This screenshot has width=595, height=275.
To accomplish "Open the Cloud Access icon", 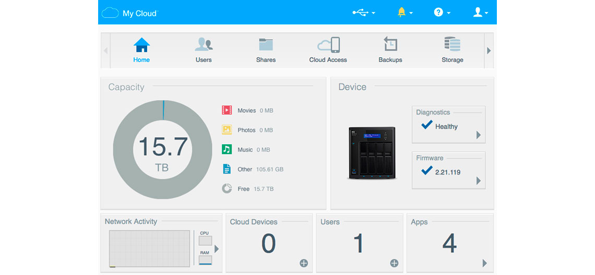I will [329, 45].
